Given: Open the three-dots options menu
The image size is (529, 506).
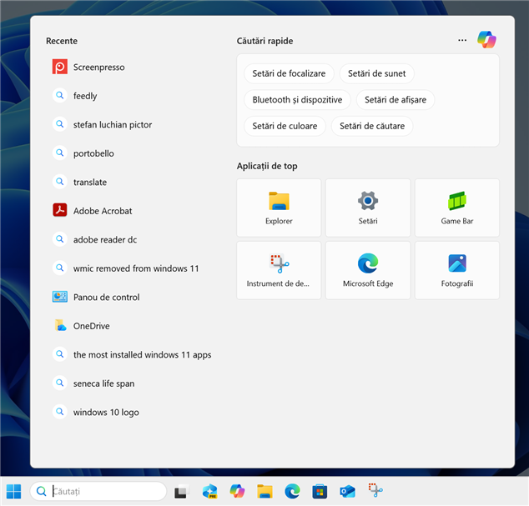Looking at the screenshot, I should (462, 40).
